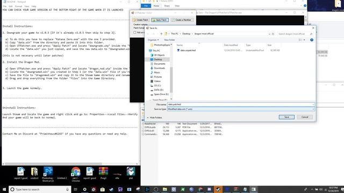Open Notepad's File menu

pos(5,6)
